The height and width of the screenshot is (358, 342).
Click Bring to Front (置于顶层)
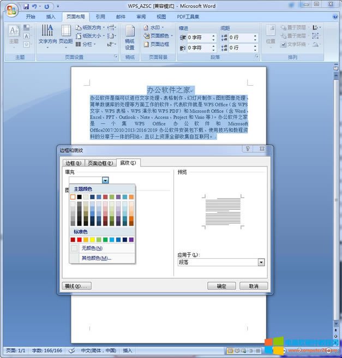[295, 27]
